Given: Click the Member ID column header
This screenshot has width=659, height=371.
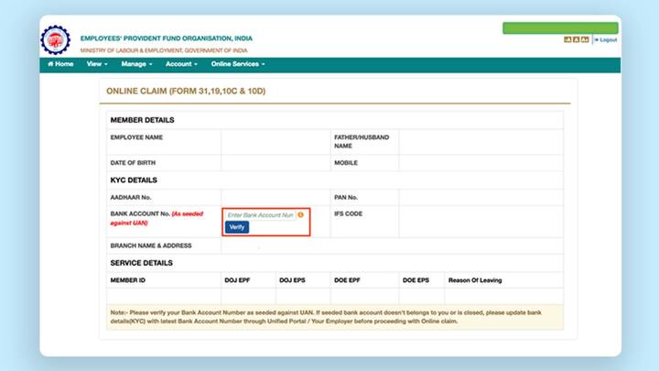Looking at the screenshot, I should click(128, 279).
